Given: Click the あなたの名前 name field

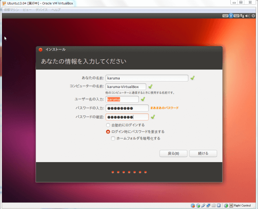Looking at the screenshot, I should [x=147, y=78].
